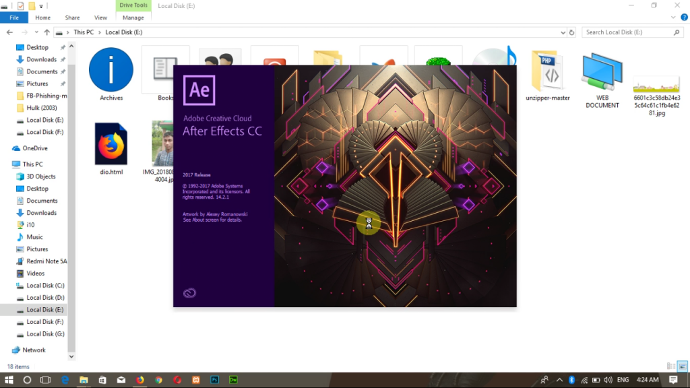This screenshot has width=690, height=388.
Task: Show hidden system tray icons chevron
Action: point(559,380)
